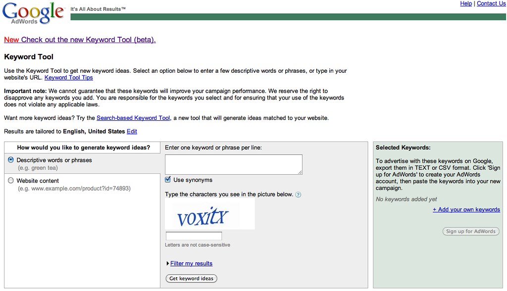Select Descriptive words or phrases radio button
This screenshot has height=291, width=507.
pyautogui.click(x=11, y=160)
